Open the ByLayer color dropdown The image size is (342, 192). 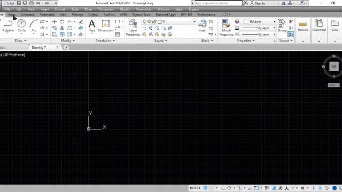[x=274, y=21]
